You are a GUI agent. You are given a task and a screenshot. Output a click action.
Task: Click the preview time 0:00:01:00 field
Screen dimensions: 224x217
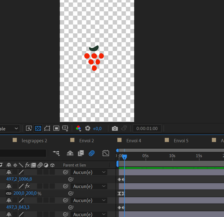pos(147,128)
